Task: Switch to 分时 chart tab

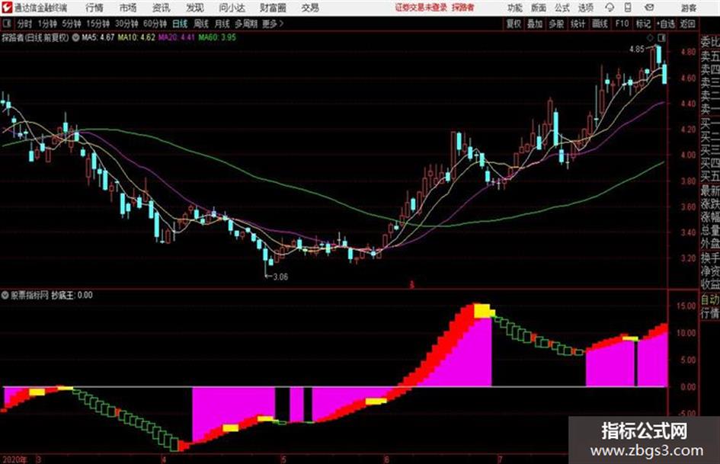Action: (x=24, y=24)
